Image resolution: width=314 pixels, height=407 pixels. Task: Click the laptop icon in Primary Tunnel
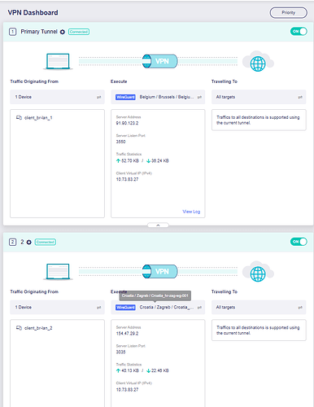(x=58, y=61)
